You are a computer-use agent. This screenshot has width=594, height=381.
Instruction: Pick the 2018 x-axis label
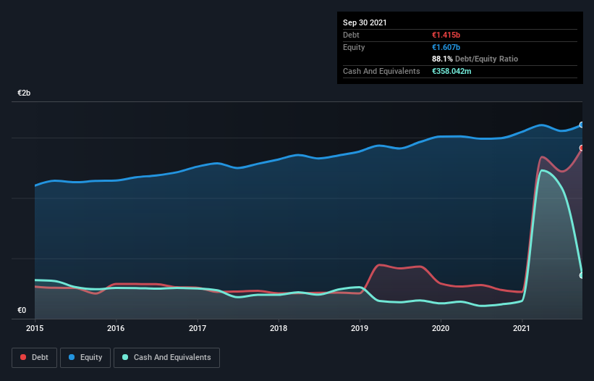tap(279, 328)
